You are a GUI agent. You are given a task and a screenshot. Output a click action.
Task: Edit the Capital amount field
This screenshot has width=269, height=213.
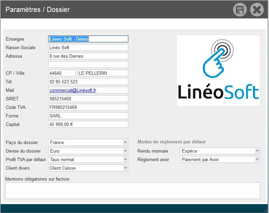(x=88, y=124)
